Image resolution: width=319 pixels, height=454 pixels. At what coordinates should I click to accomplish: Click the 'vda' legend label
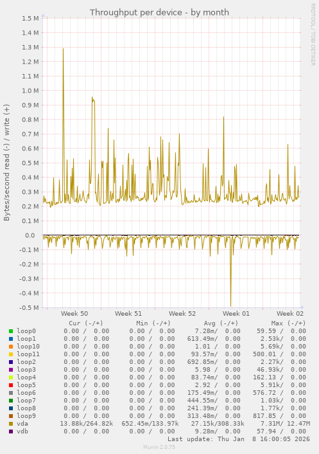click(x=22, y=424)
